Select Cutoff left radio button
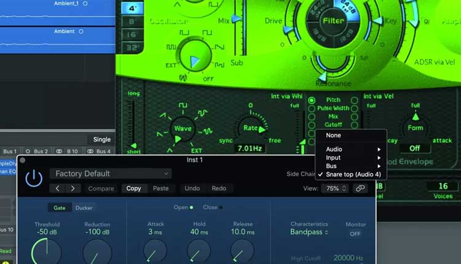 pyautogui.click(x=312, y=125)
